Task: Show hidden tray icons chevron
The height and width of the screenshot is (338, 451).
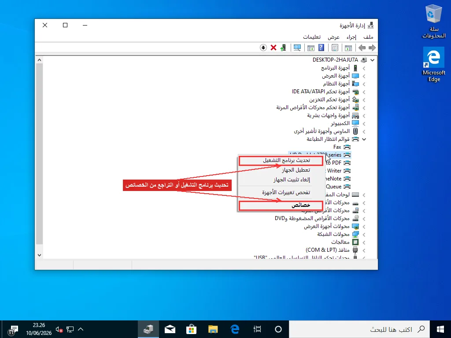Action: point(81,329)
